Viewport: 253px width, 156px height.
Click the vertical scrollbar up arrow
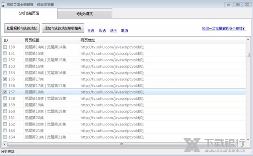[x=248, y=39]
